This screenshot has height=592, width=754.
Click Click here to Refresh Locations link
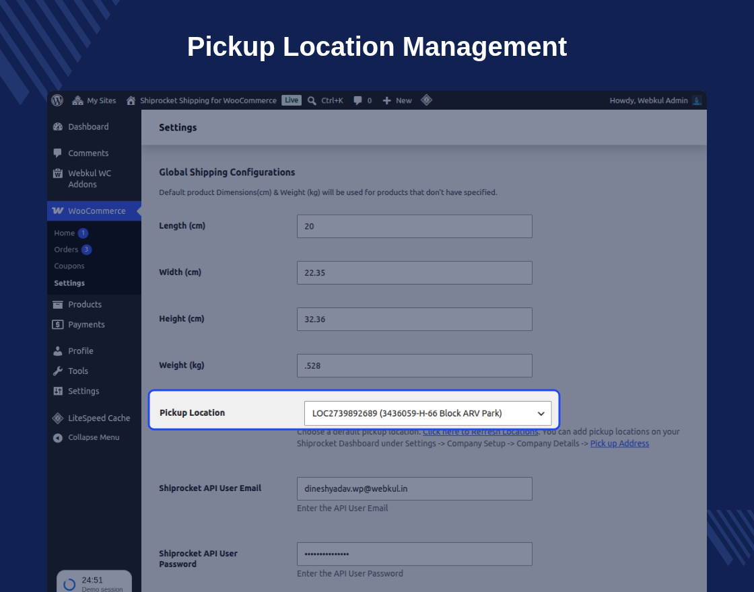pos(481,432)
